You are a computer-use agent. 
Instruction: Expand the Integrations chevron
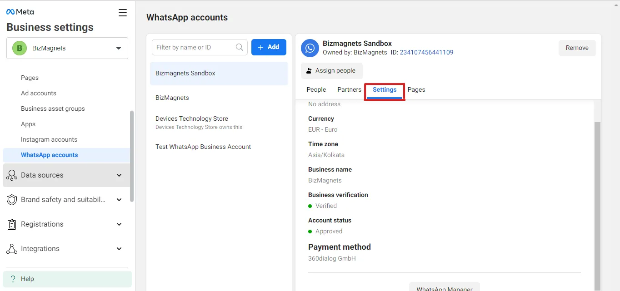119,249
